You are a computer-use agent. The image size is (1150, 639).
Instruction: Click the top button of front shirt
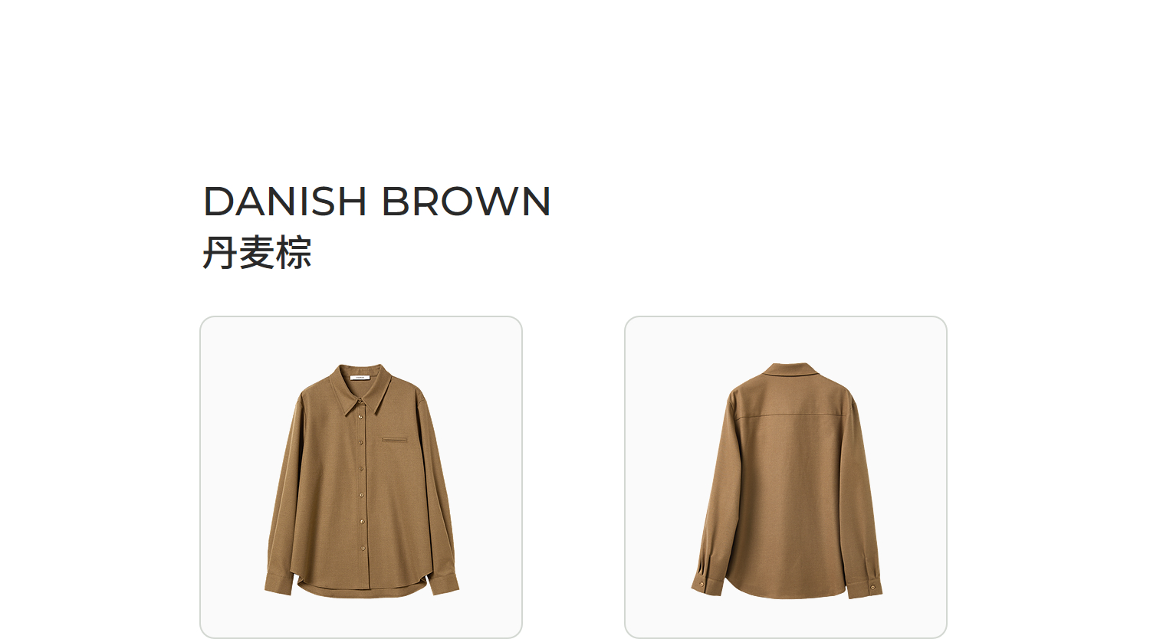[360, 416]
